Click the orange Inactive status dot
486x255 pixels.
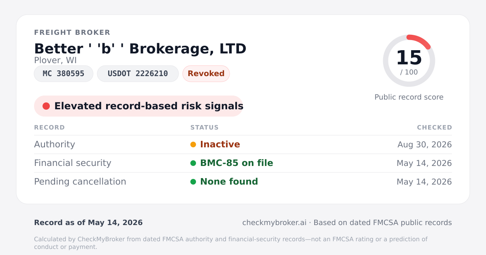(193, 144)
